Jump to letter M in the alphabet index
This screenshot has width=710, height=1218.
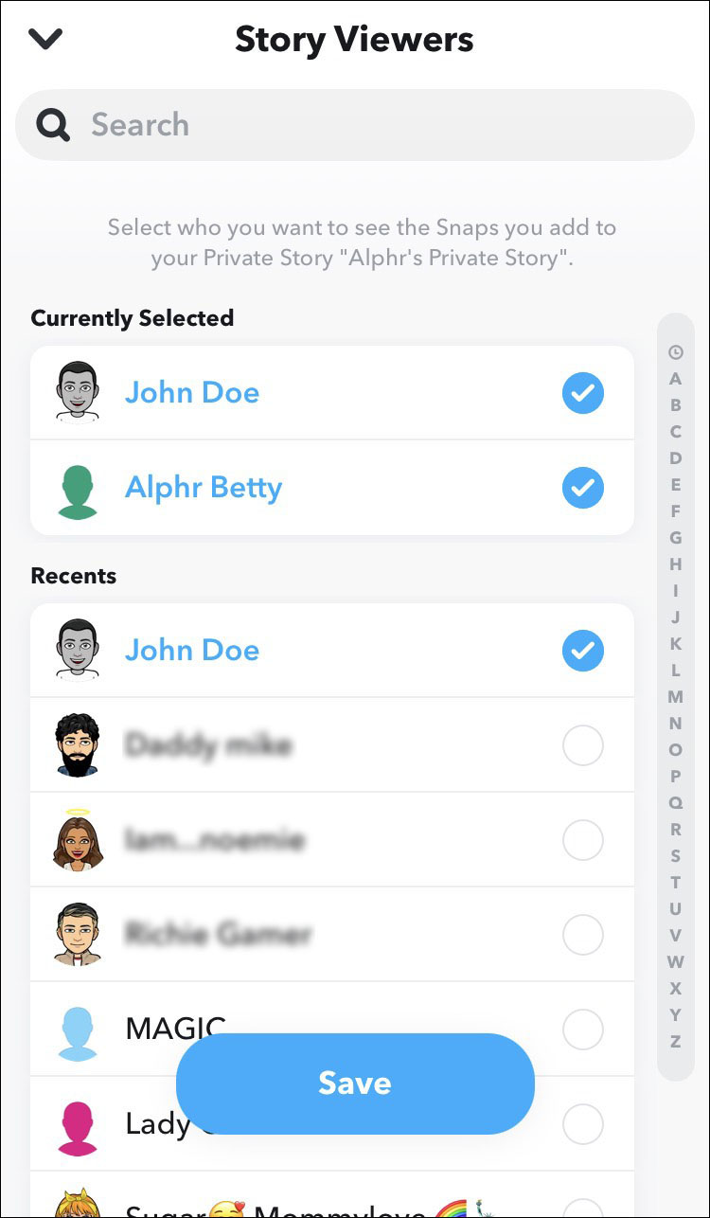(x=675, y=697)
